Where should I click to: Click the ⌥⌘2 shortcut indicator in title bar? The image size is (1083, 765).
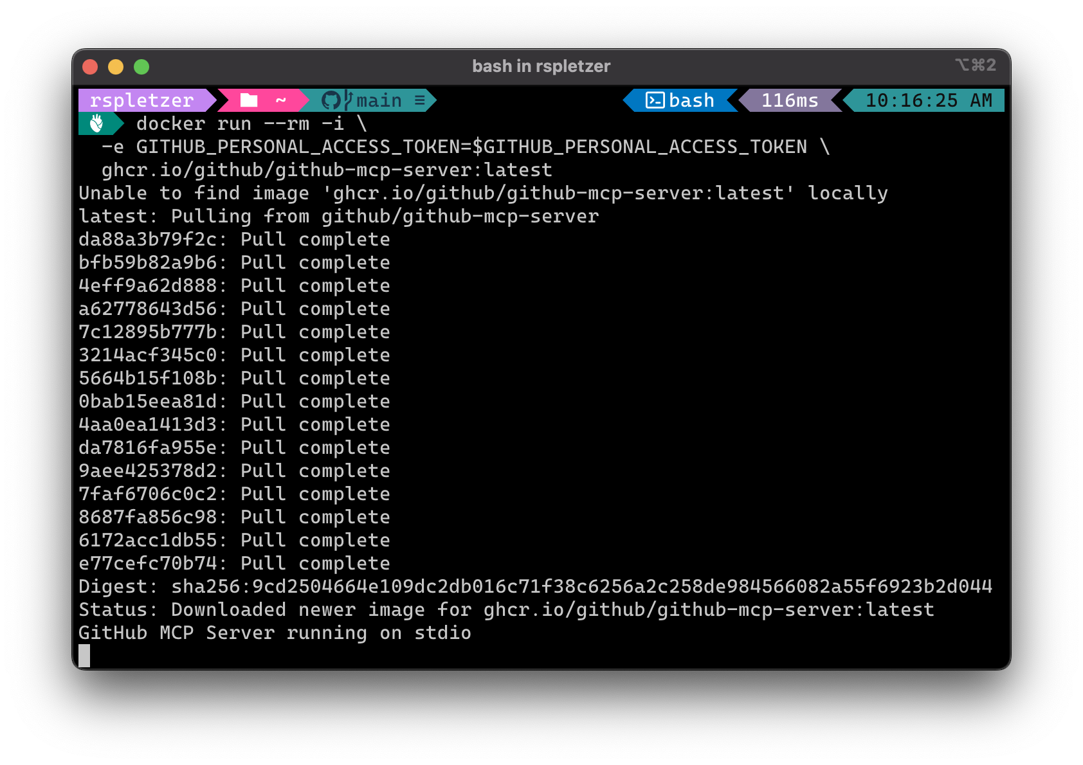click(976, 65)
